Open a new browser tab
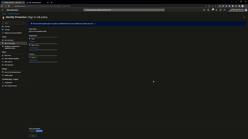 (x=52, y=3)
